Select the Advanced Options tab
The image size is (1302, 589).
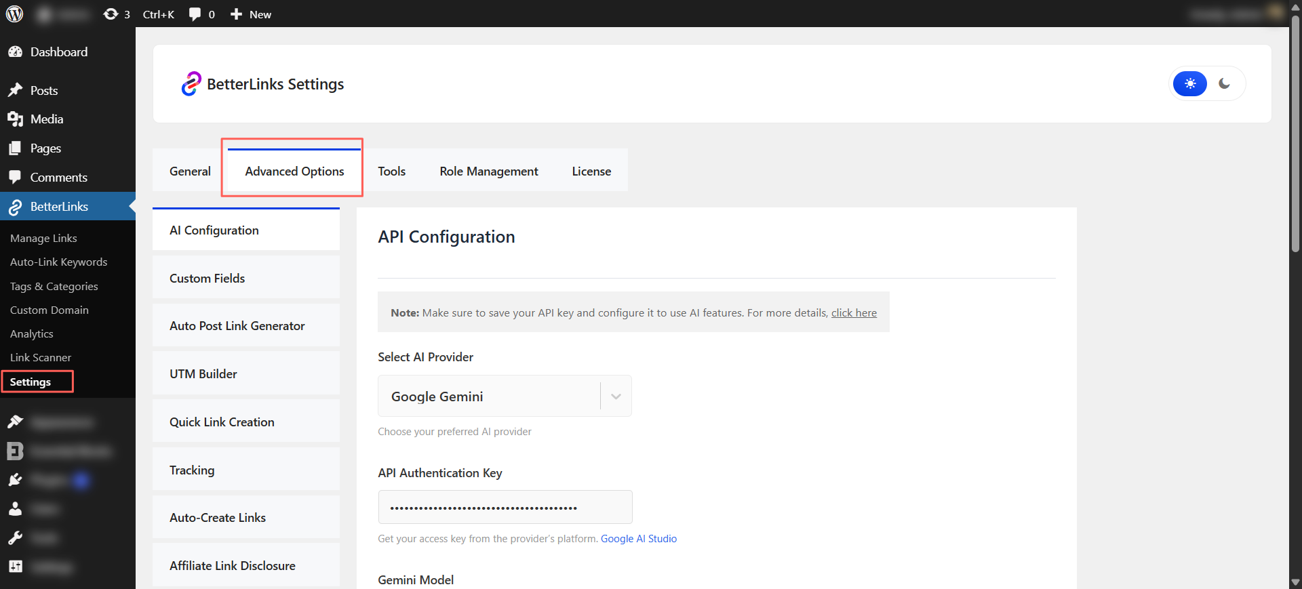tap(294, 171)
